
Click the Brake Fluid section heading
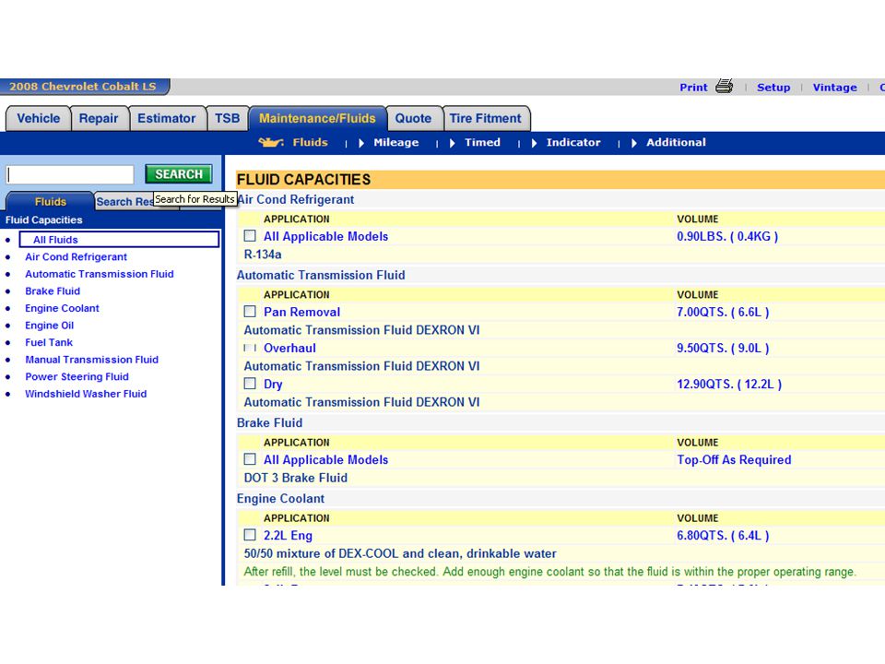(x=270, y=423)
